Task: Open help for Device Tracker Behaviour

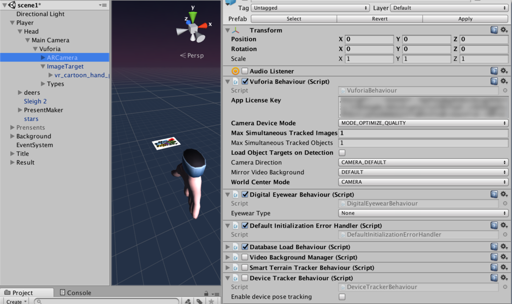Action: click(494, 278)
